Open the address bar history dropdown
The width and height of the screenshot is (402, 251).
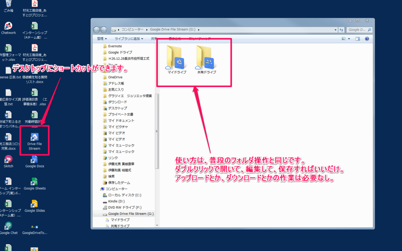pos(335,30)
